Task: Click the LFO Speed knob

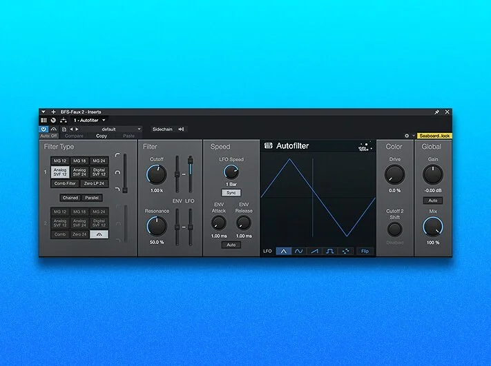Action: pos(231,172)
